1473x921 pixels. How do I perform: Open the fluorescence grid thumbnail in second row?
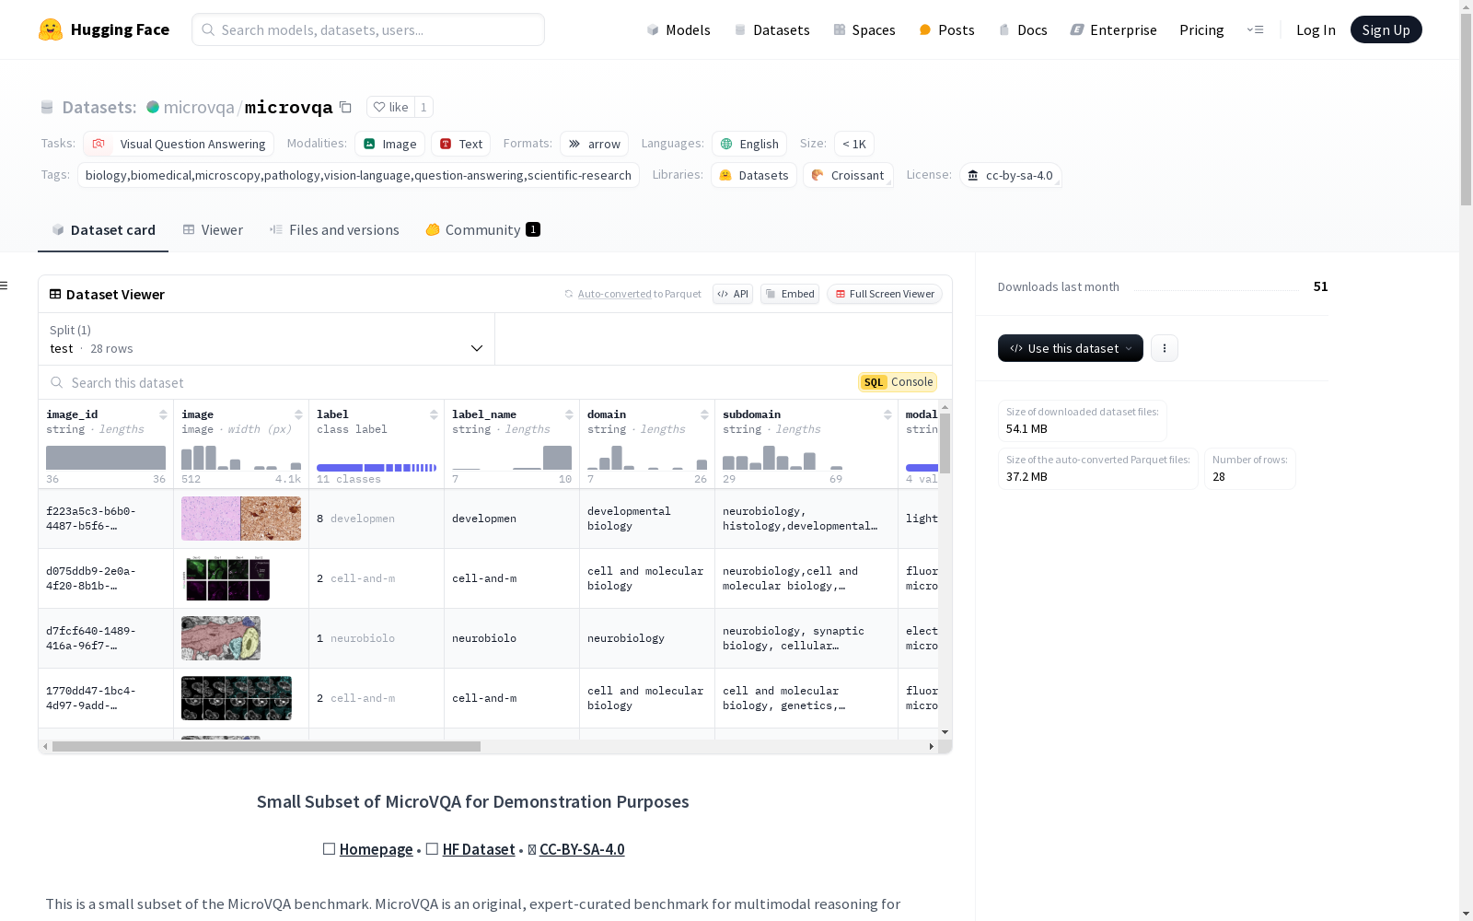[x=226, y=578]
